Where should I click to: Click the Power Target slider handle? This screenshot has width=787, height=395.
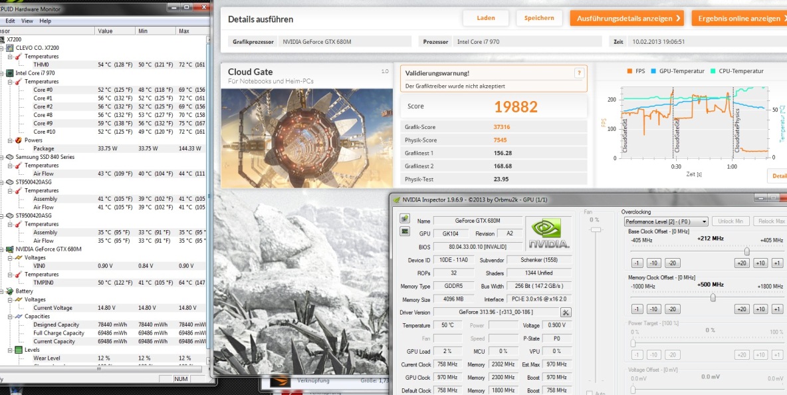tap(633, 343)
